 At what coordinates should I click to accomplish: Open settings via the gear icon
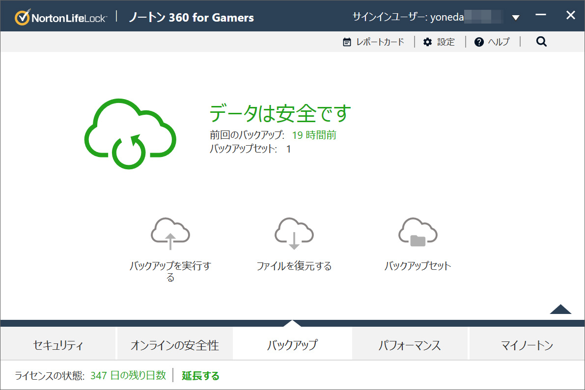tap(427, 42)
